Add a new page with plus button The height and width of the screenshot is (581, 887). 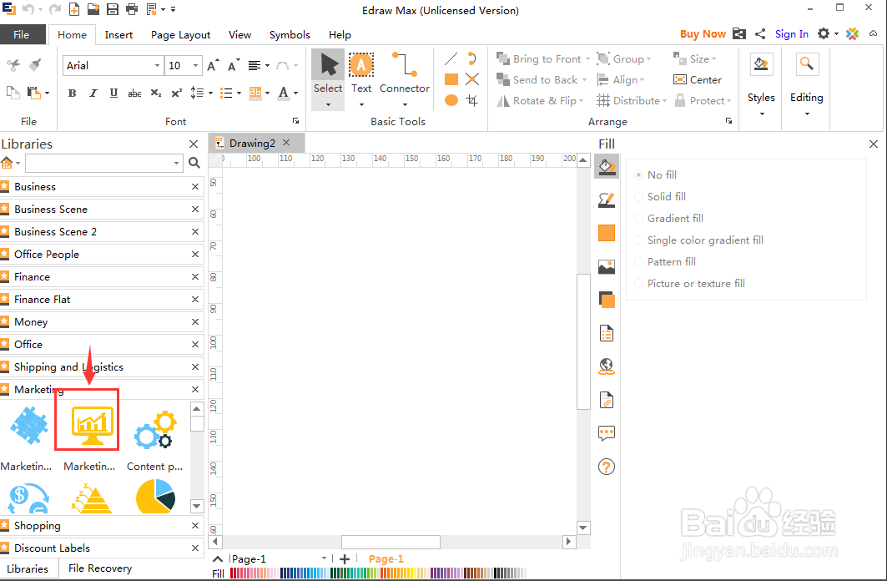tap(345, 559)
